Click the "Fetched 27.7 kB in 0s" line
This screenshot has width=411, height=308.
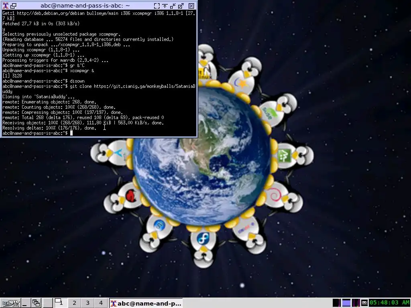coord(41,24)
